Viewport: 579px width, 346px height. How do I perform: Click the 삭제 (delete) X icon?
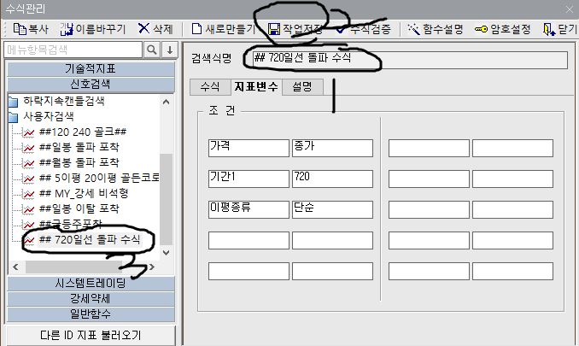144,29
